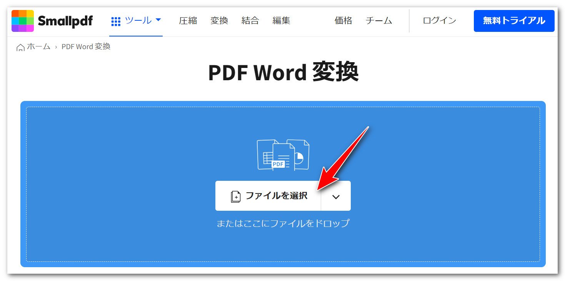The image size is (565, 281).
Task: Open the 圧縮 menu item
Action: [x=188, y=21]
